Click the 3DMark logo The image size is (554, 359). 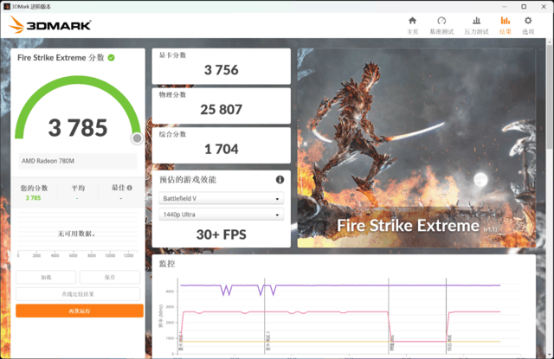pos(50,25)
